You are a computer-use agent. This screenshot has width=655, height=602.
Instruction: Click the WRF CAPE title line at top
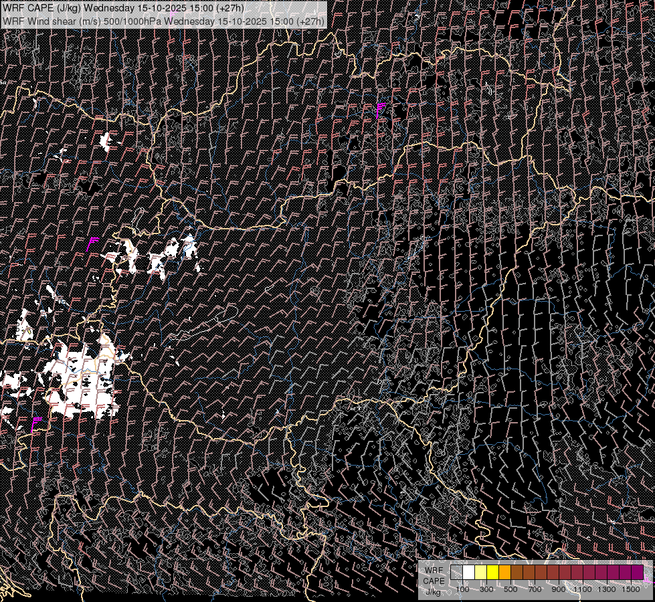coord(124,8)
